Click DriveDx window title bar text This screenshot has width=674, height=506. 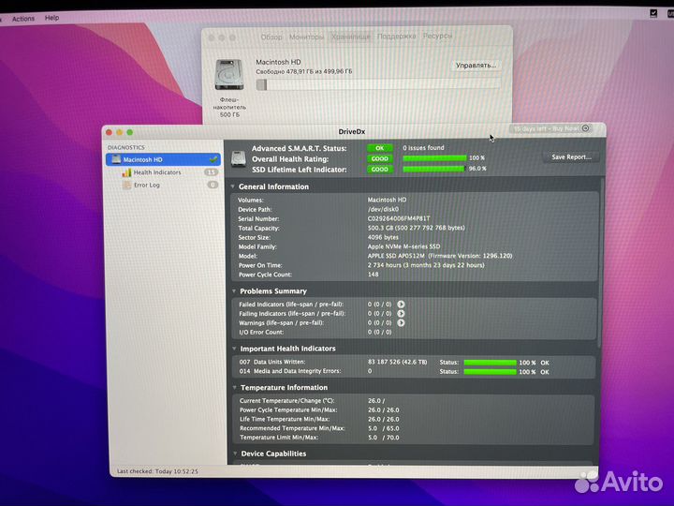352,132
